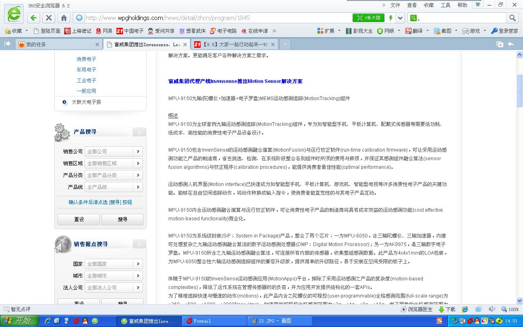Viewport: 523px width, 327px height.
Task: Open the 收藏 favorites star bookmark
Action: click(x=13, y=31)
